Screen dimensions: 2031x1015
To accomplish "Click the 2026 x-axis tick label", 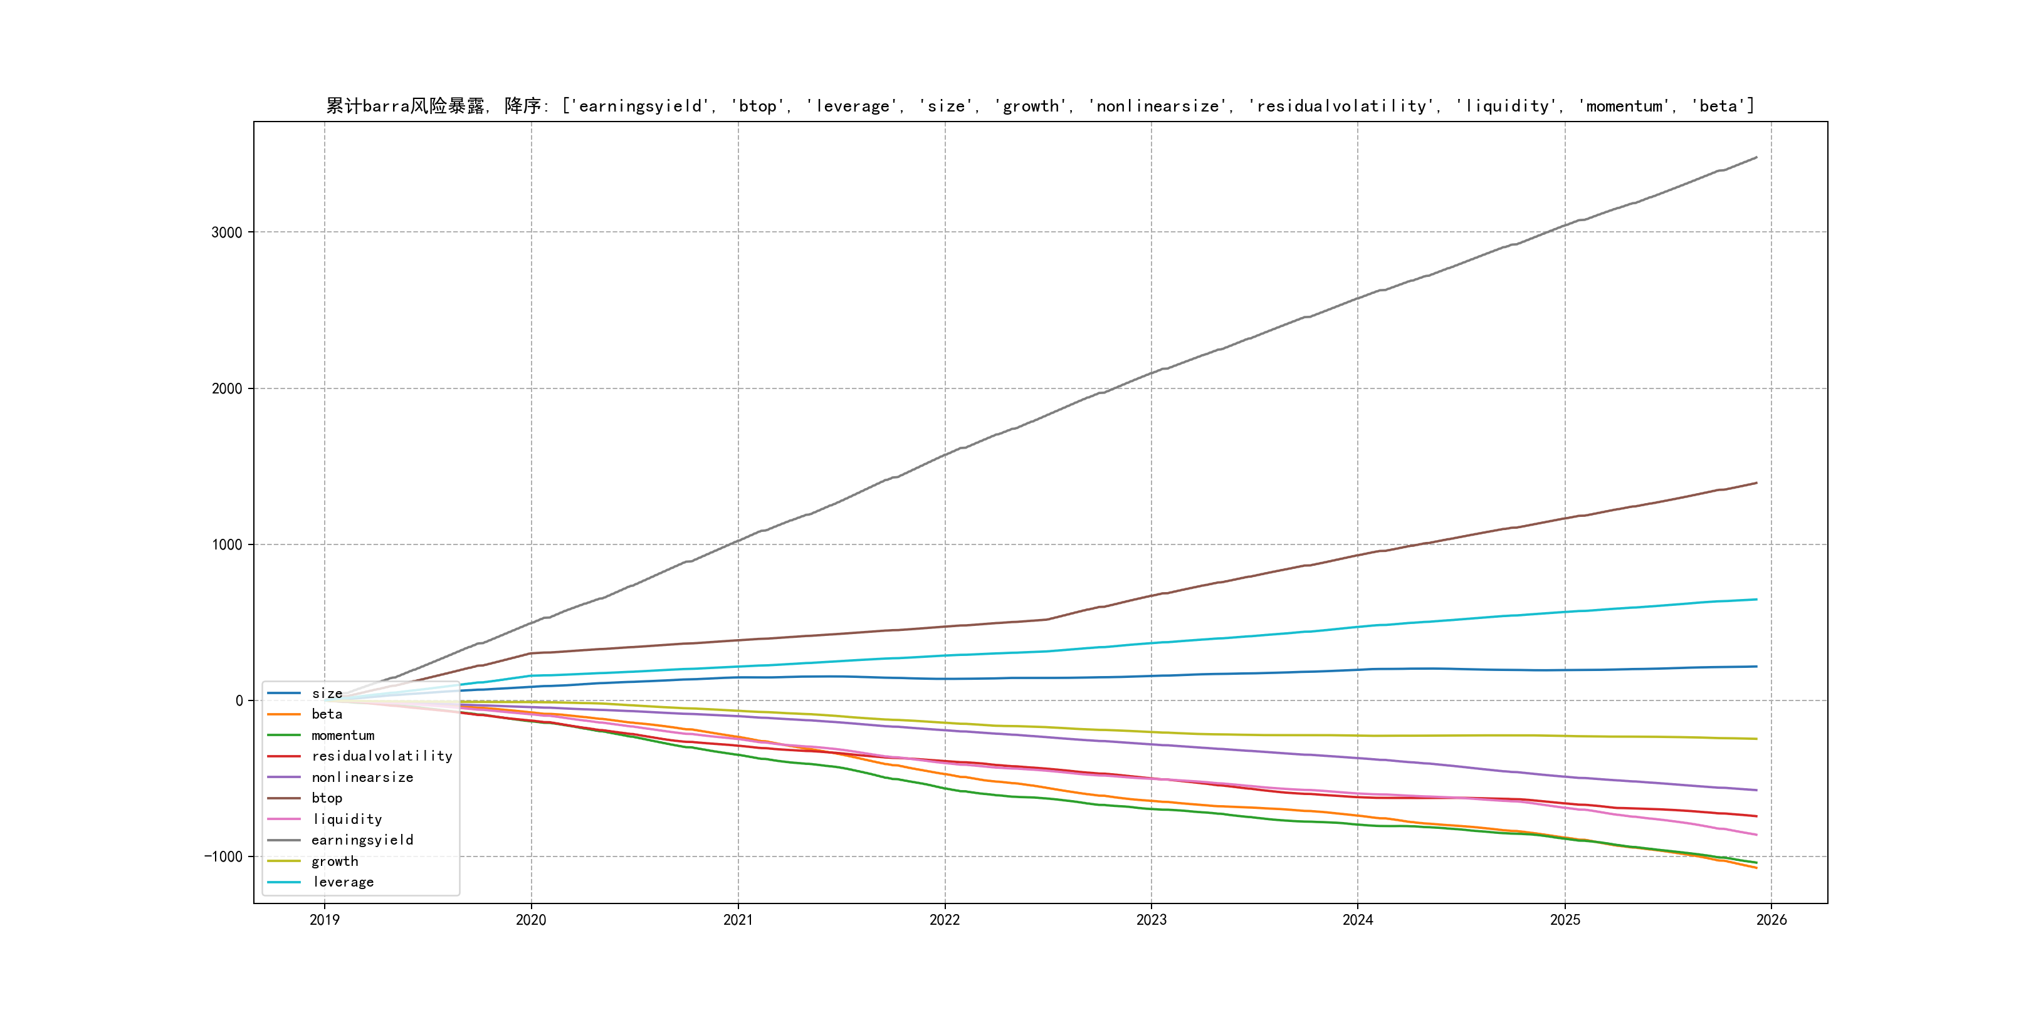I will tap(1771, 920).
